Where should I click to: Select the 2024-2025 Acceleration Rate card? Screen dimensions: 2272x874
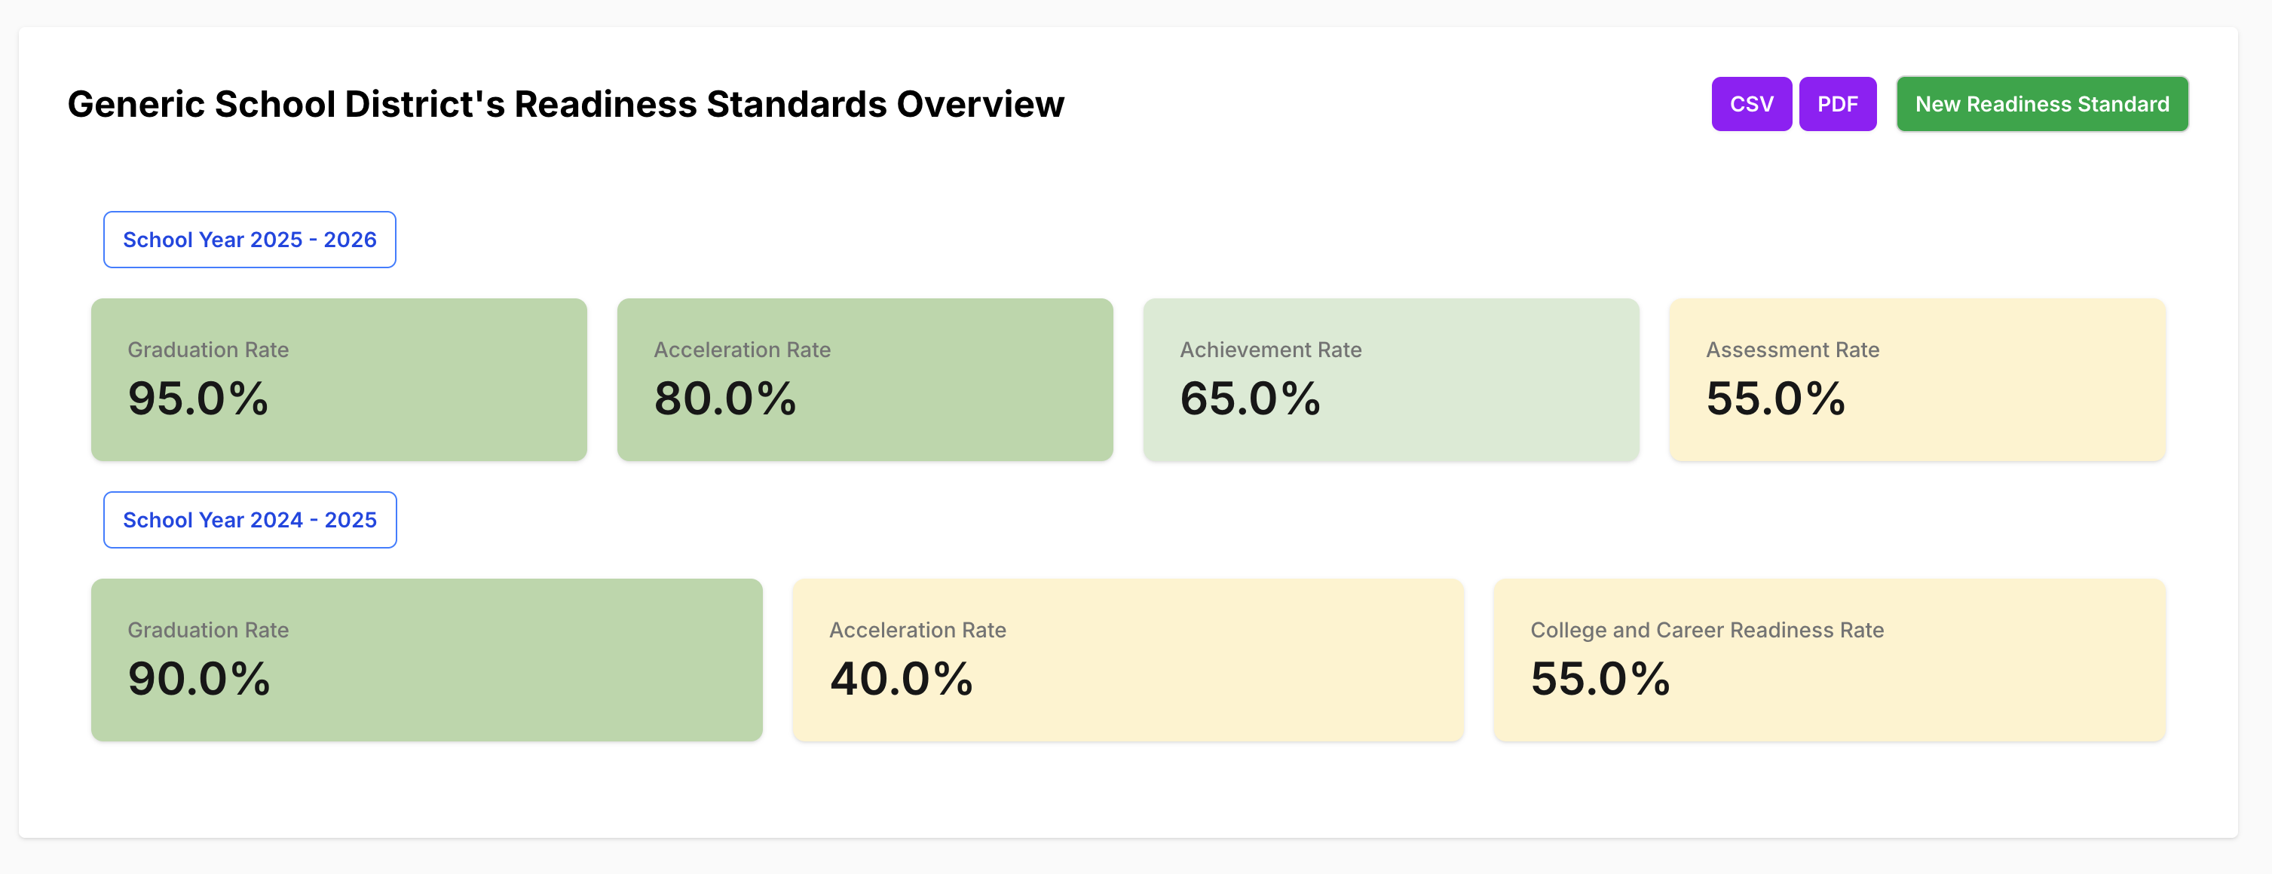coord(1128,660)
